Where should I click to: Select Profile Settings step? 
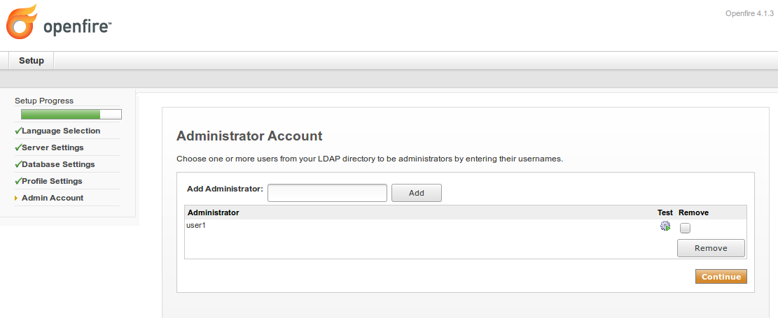tap(52, 181)
